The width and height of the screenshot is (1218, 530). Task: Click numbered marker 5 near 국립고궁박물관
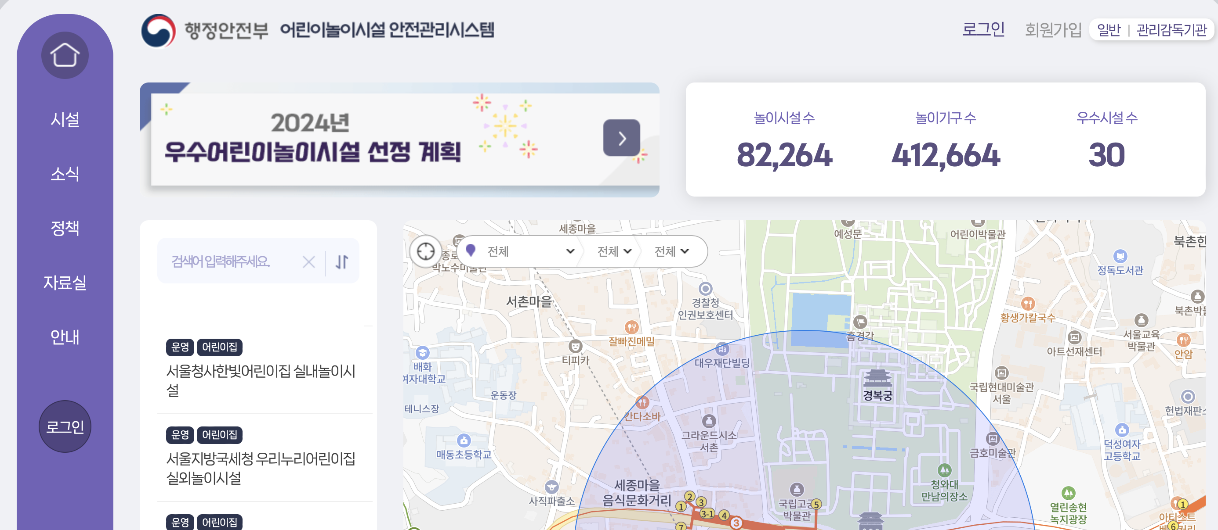tap(817, 504)
